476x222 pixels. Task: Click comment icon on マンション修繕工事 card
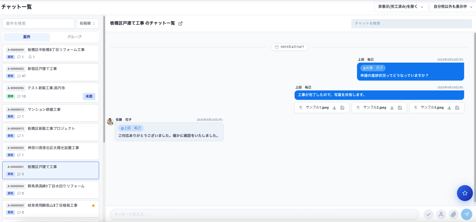pyautogui.click(x=19, y=117)
